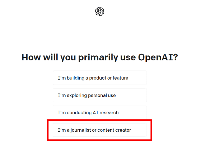This screenshot has height=166, width=201.
Task: Click the red-highlighted journalist option
Action: coord(100,130)
